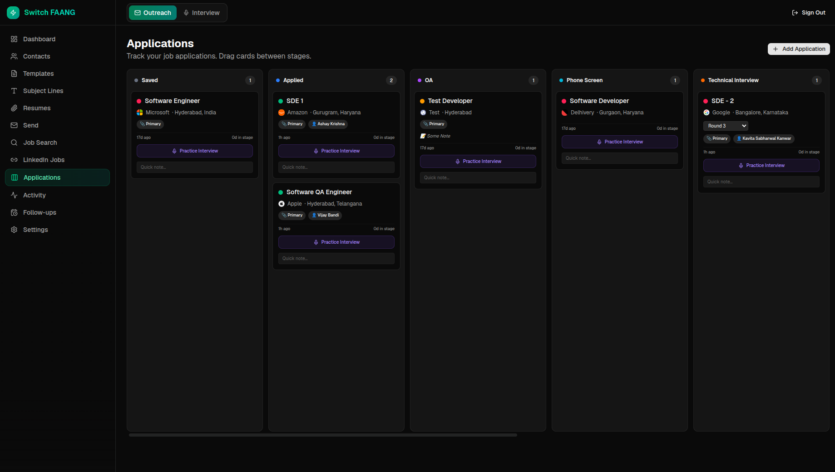Go to Templates page
835x472 pixels.
point(57,74)
